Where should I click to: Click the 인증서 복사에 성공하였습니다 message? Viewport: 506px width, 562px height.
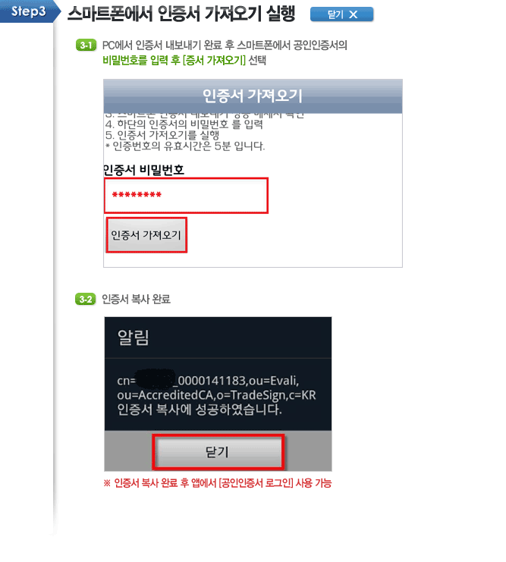200,410
